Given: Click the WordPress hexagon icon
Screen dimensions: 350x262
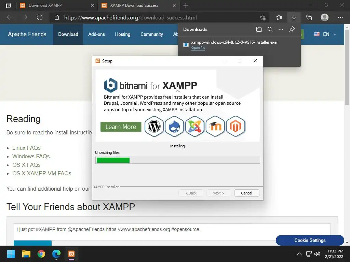Looking at the screenshot, I should pos(154,126).
